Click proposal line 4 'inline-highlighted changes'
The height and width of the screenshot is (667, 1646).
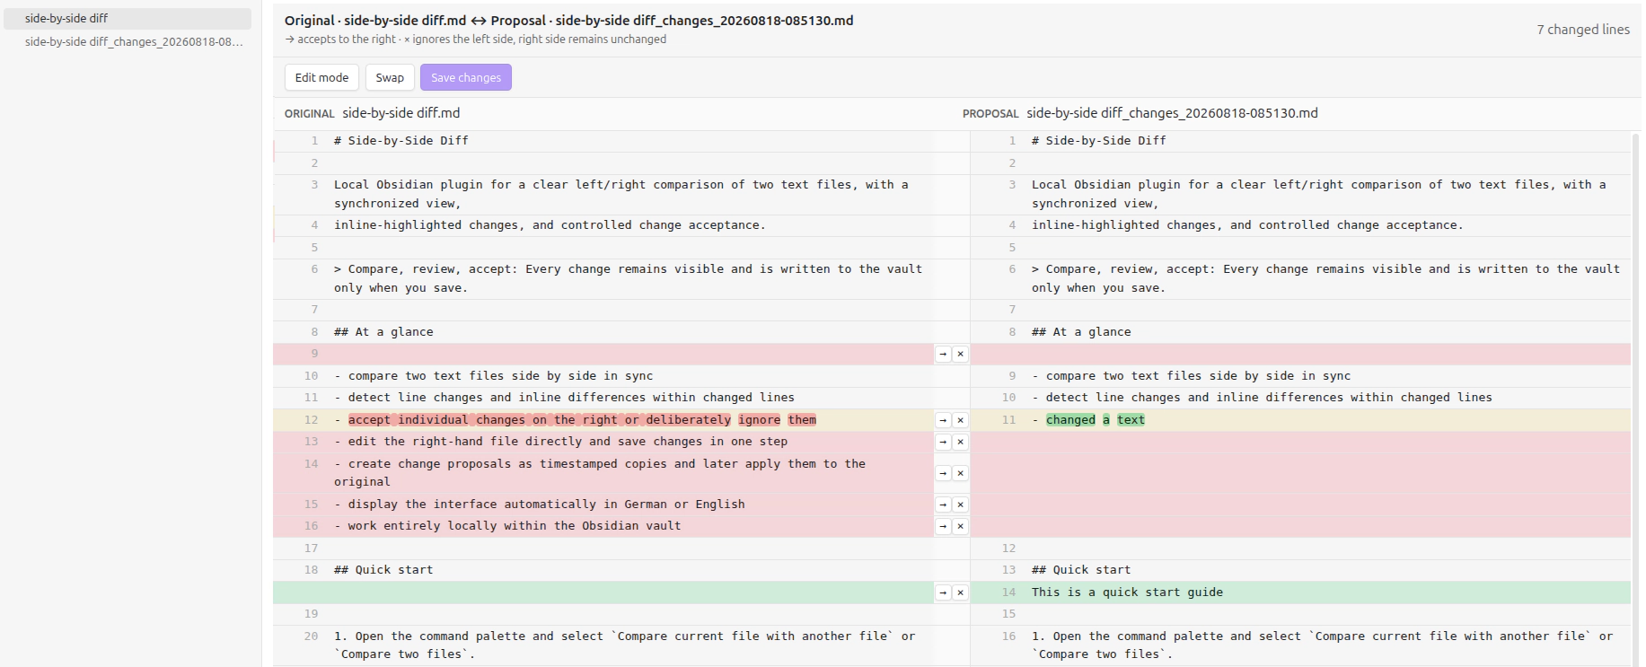click(1247, 225)
